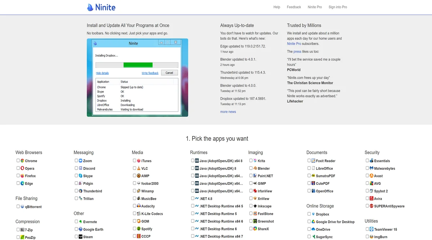Click the Ninite logo icon
The height and width of the screenshot is (240, 432).
tap(90, 7)
